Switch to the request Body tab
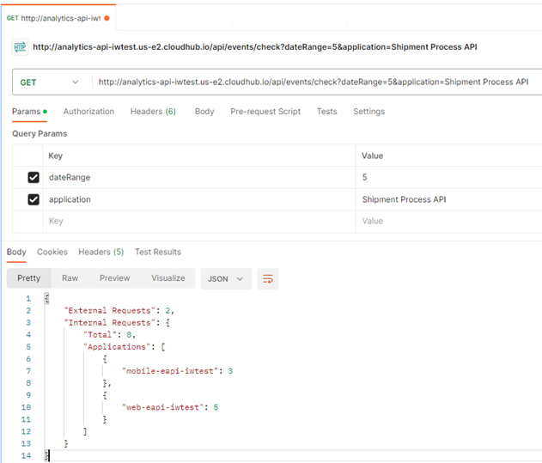Screen dimensions: 542x463 pos(204,112)
